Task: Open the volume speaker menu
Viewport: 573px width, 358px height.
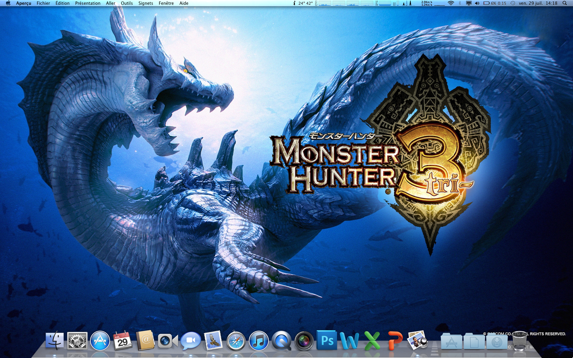Action: pos(477,3)
